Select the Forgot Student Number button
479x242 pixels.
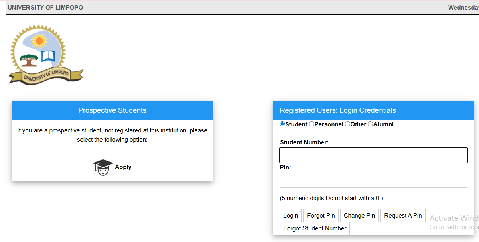(x=315, y=228)
